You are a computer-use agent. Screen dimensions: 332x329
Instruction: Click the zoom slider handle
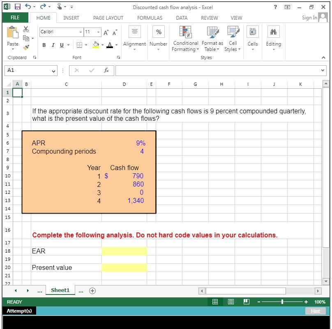point(282,302)
